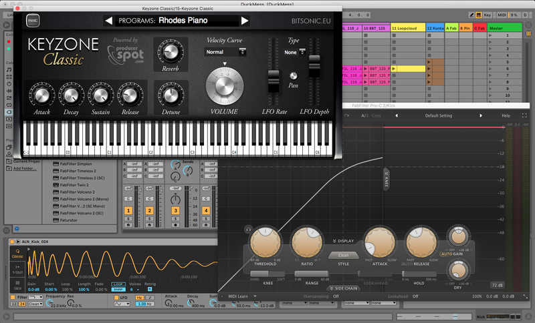This screenshot has width=535, height=323.
Task: Select previous preset arrow in Pro-C 2
Action: [397, 115]
